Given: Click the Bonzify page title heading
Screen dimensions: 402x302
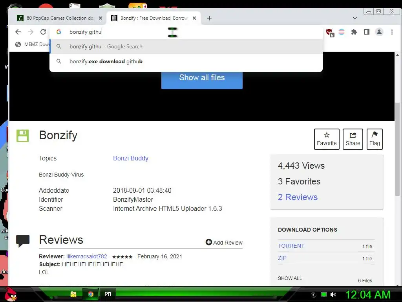Looking at the screenshot, I should tap(58, 135).
